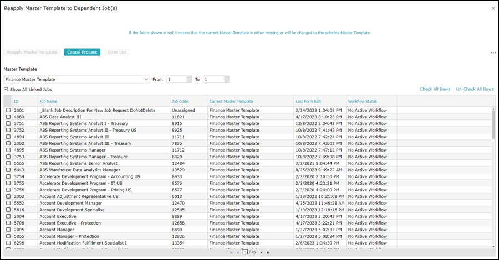This screenshot has width=499, height=260.
Task: Sort by Last Form Edit column header
Action: tap(308, 101)
